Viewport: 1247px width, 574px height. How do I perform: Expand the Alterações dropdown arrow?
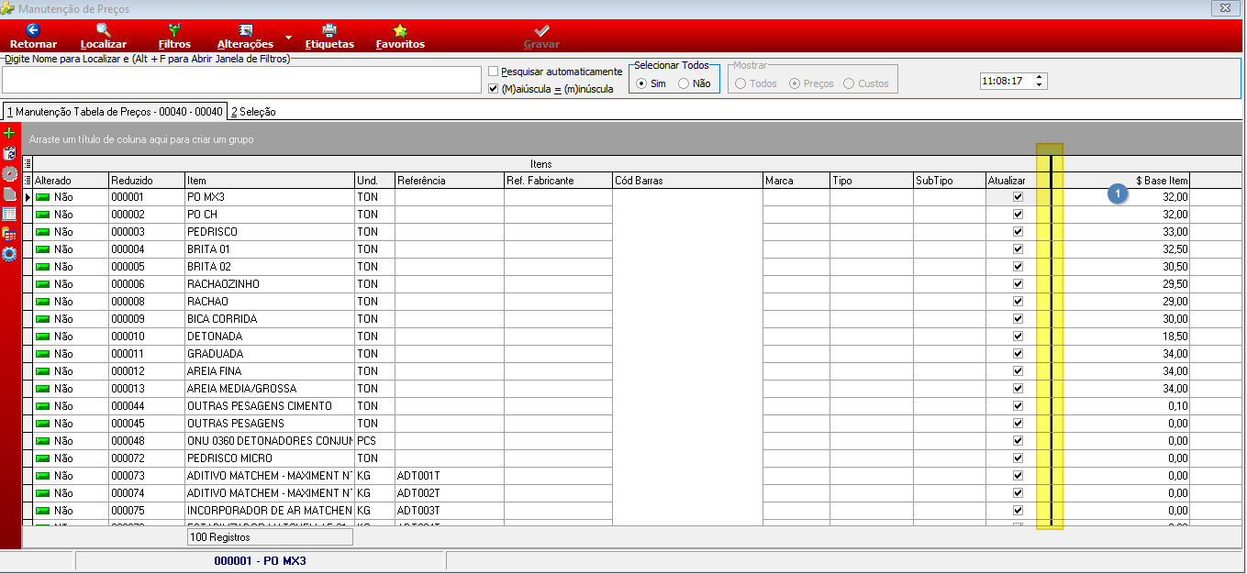288,39
